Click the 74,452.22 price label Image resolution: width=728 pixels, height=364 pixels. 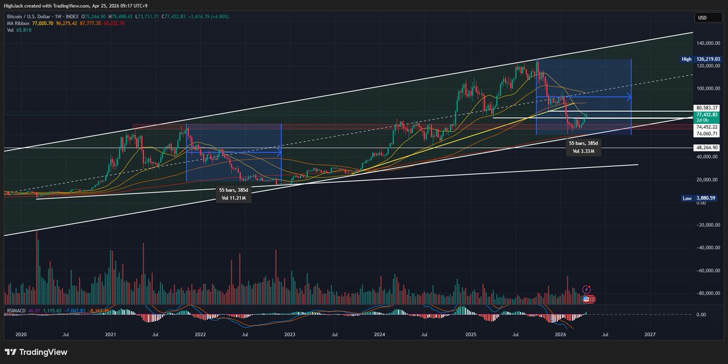(x=707, y=127)
